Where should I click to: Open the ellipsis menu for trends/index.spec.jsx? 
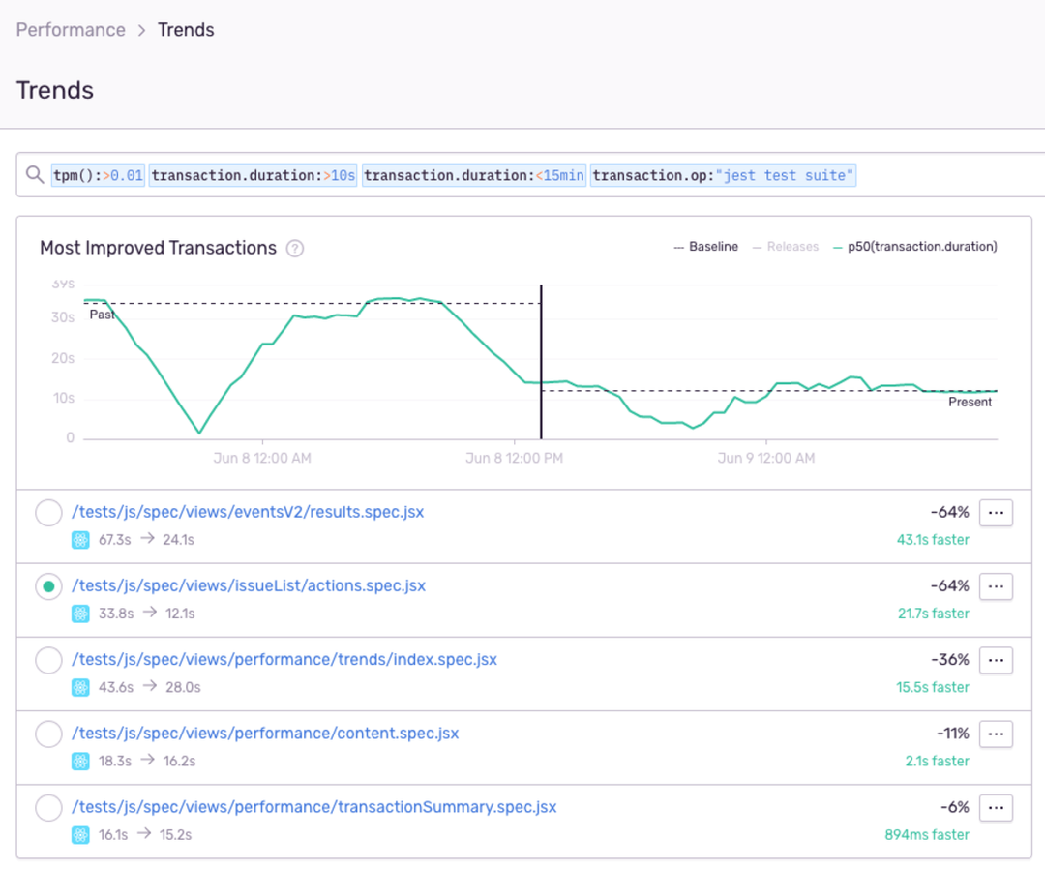pos(996,660)
